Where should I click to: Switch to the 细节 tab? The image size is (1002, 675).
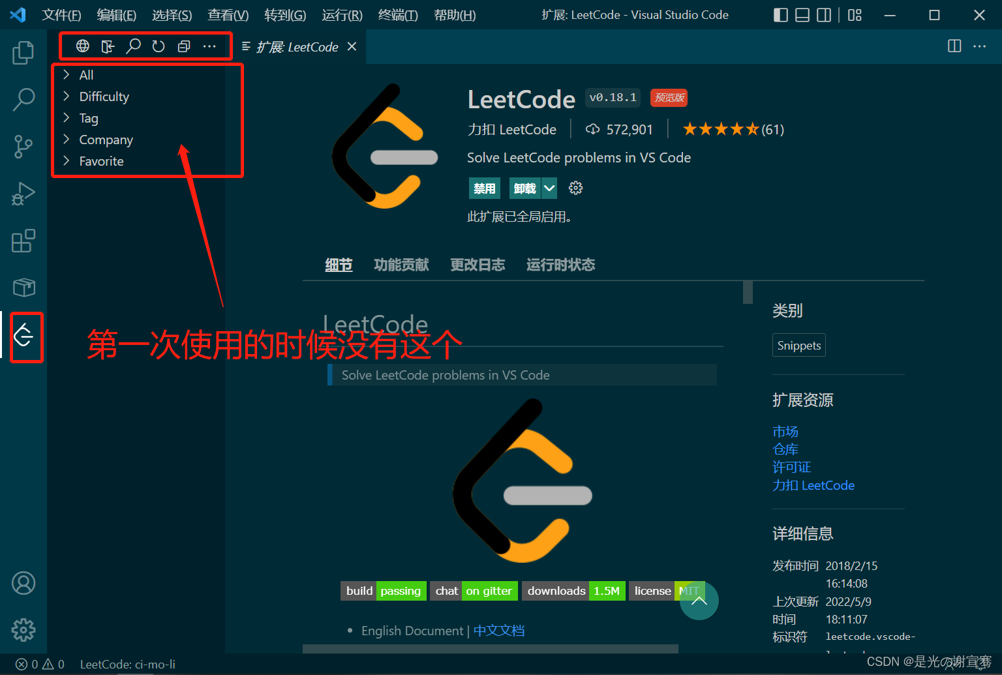339,265
